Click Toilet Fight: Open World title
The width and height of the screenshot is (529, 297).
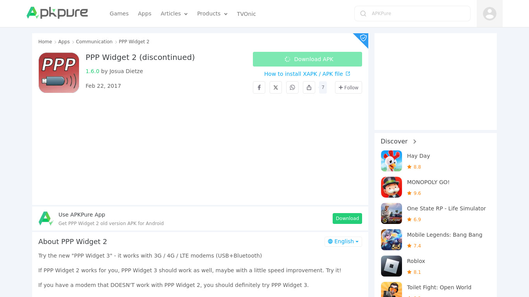(439, 287)
